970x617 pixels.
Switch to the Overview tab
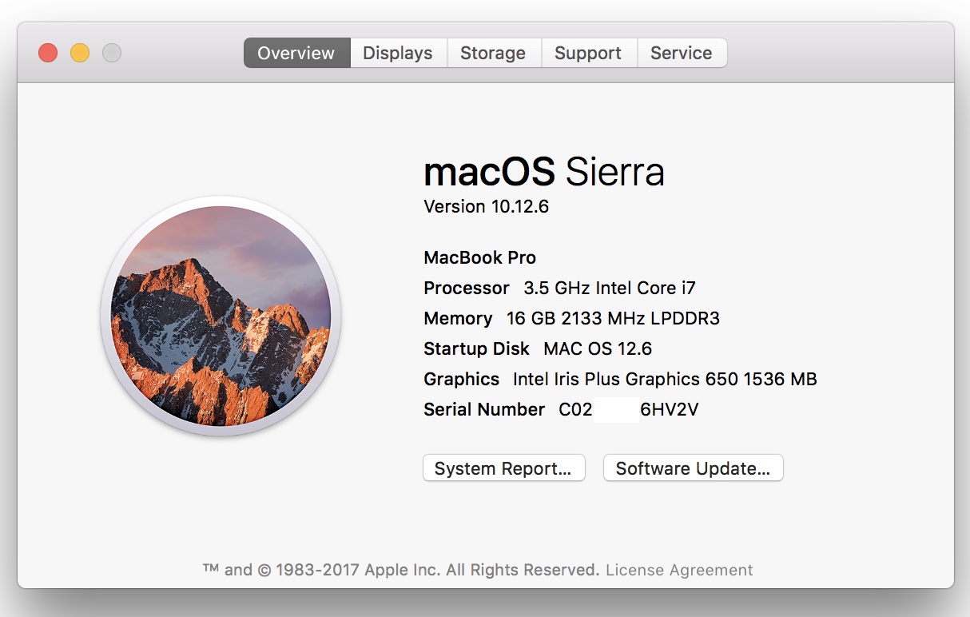tap(296, 53)
